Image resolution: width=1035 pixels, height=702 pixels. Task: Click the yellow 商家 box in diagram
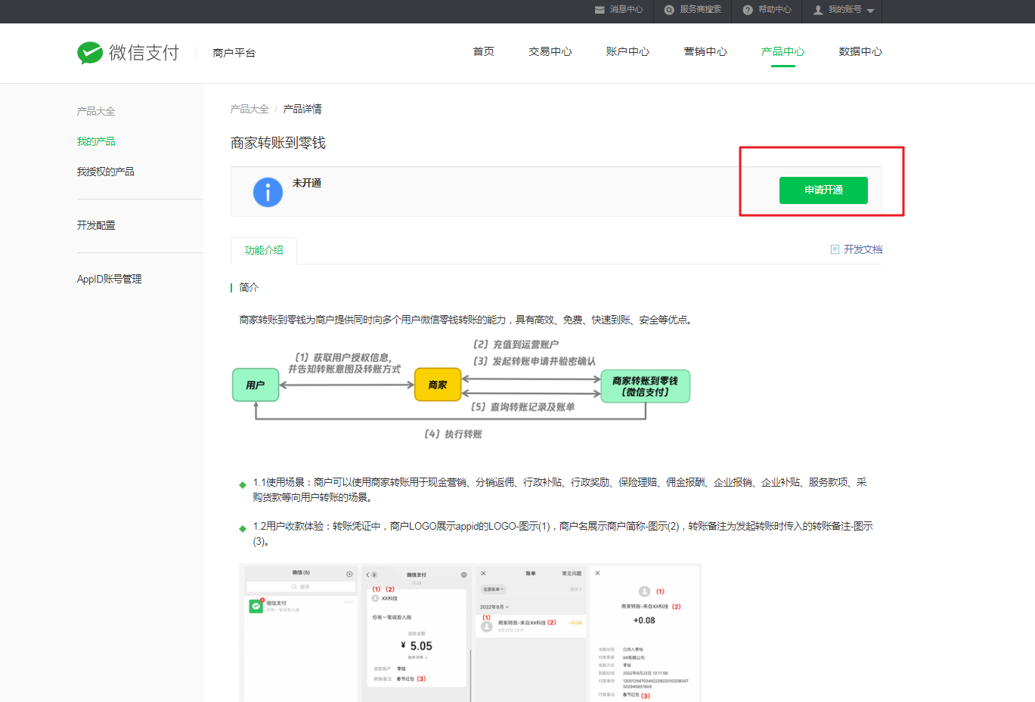438,385
